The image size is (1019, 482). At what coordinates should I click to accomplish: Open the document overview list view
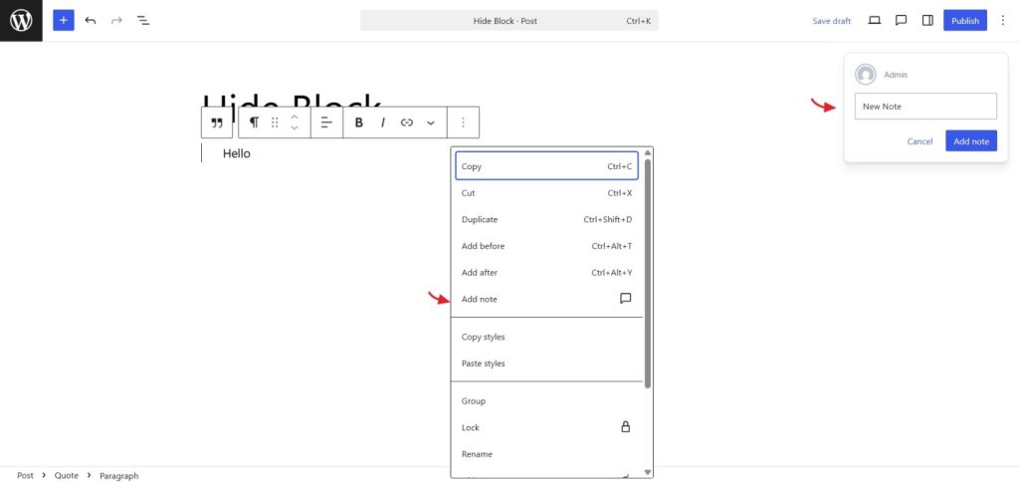[143, 21]
